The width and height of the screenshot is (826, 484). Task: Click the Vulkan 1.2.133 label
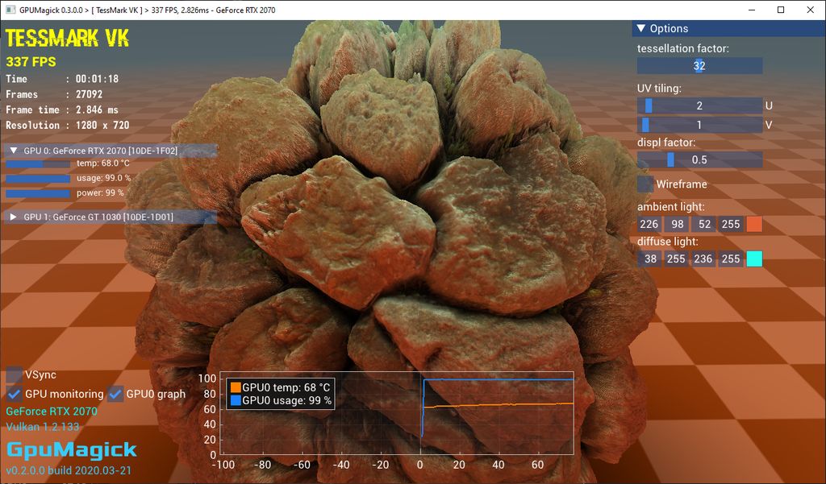click(43, 427)
